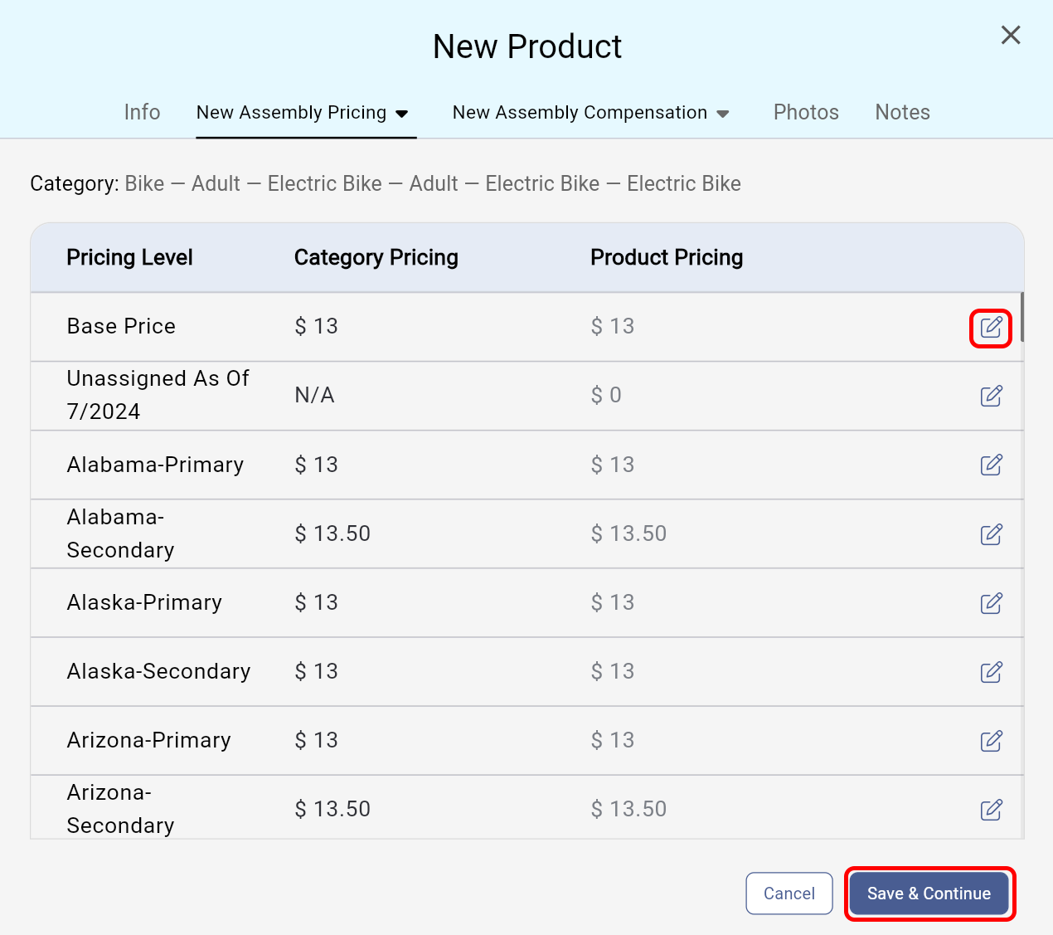
Task: Go to the Notes tab
Action: tap(902, 112)
